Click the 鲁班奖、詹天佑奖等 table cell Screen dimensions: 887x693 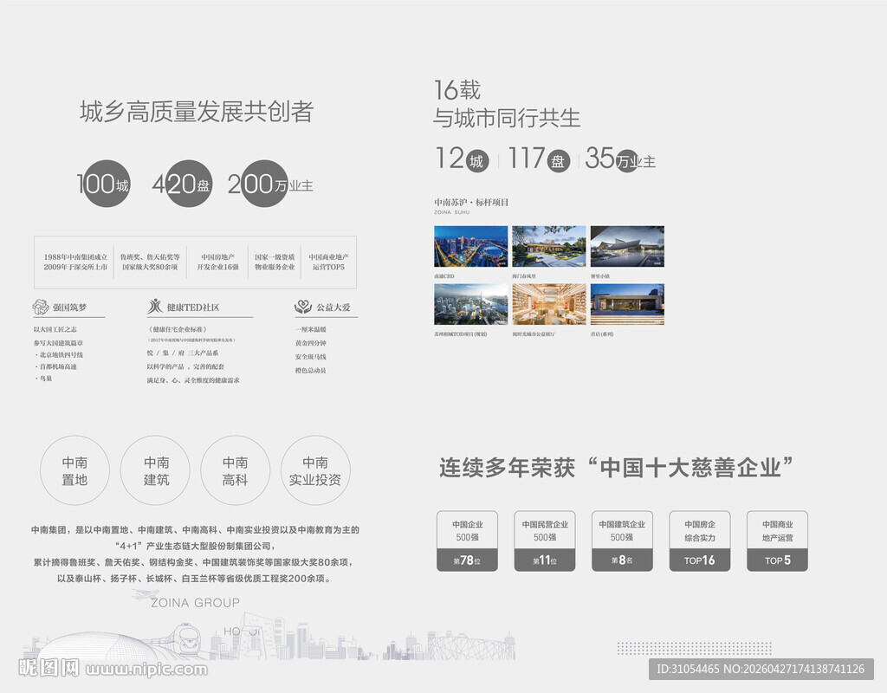coord(150,262)
